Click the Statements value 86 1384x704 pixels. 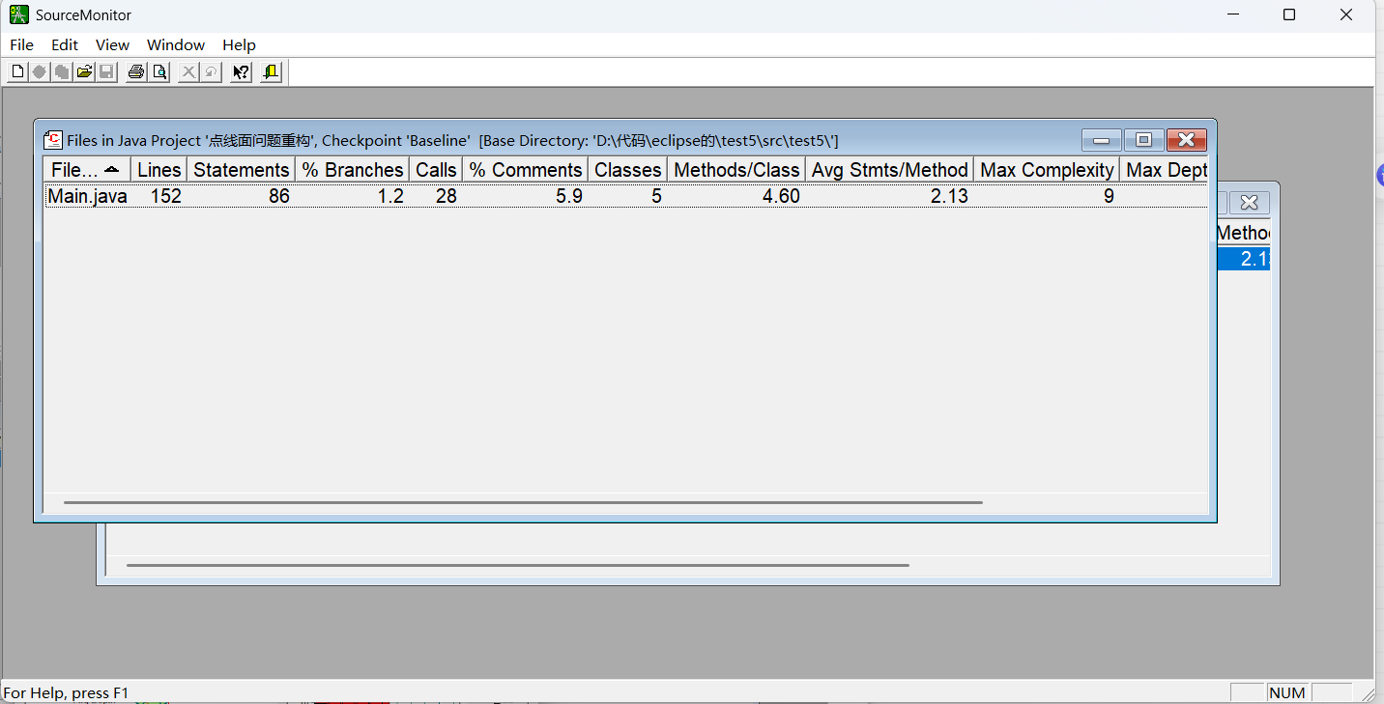279,196
